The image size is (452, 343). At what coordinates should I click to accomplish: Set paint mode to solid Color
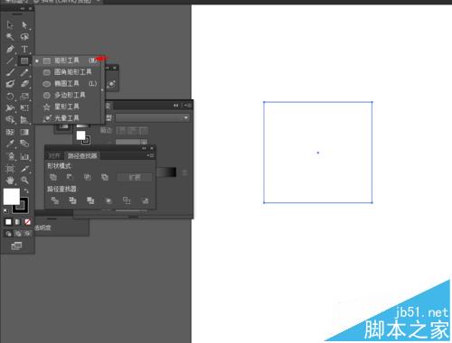coord(8,222)
